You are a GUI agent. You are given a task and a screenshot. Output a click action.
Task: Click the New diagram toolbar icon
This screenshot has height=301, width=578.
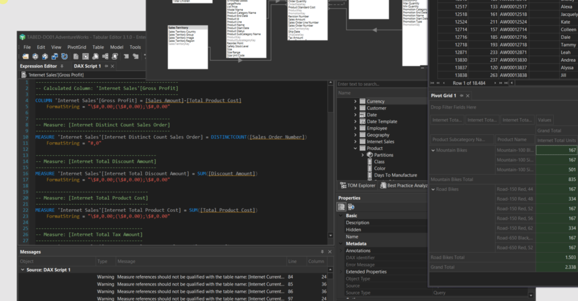pyautogui.click(x=105, y=56)
